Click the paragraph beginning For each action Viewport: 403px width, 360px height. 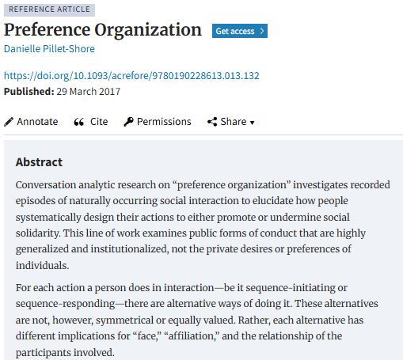[196, 320]
